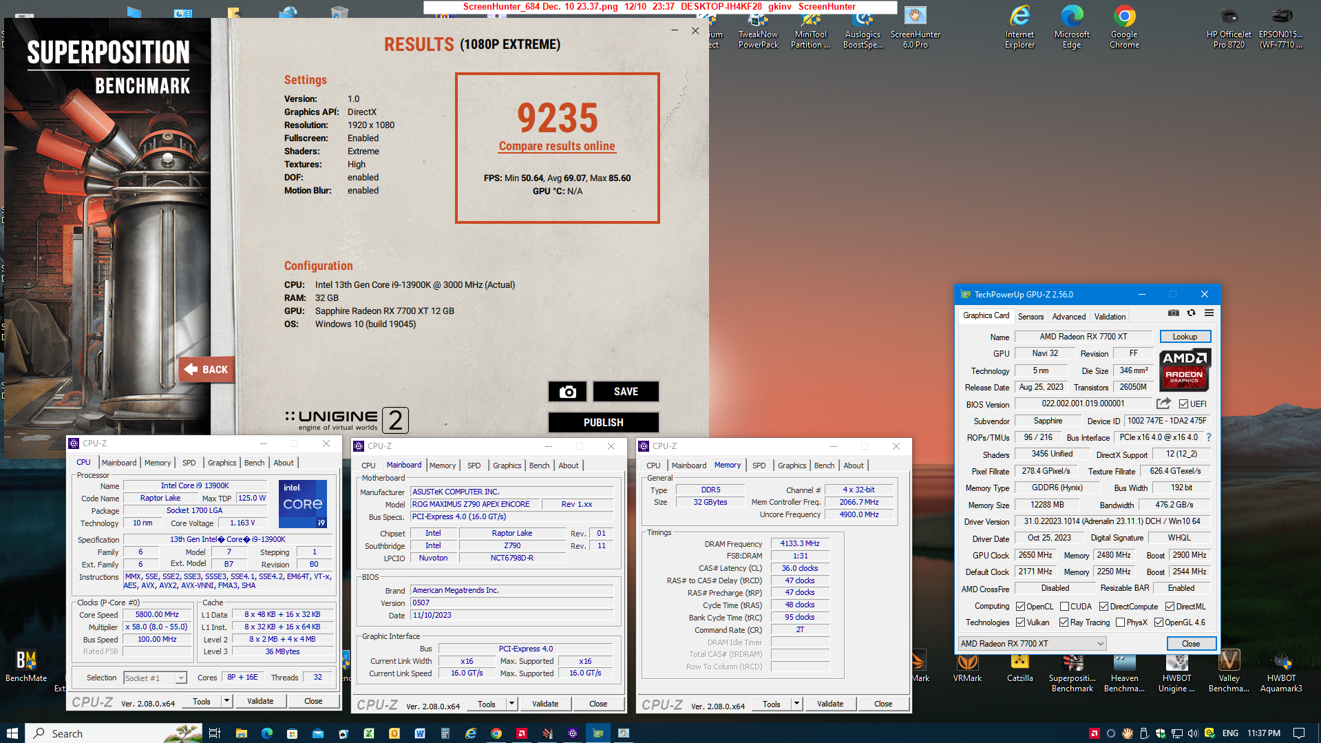Open the GPU-Z hamburger menu
The width and height of the screenshot is (1321, 743).
1209,313
